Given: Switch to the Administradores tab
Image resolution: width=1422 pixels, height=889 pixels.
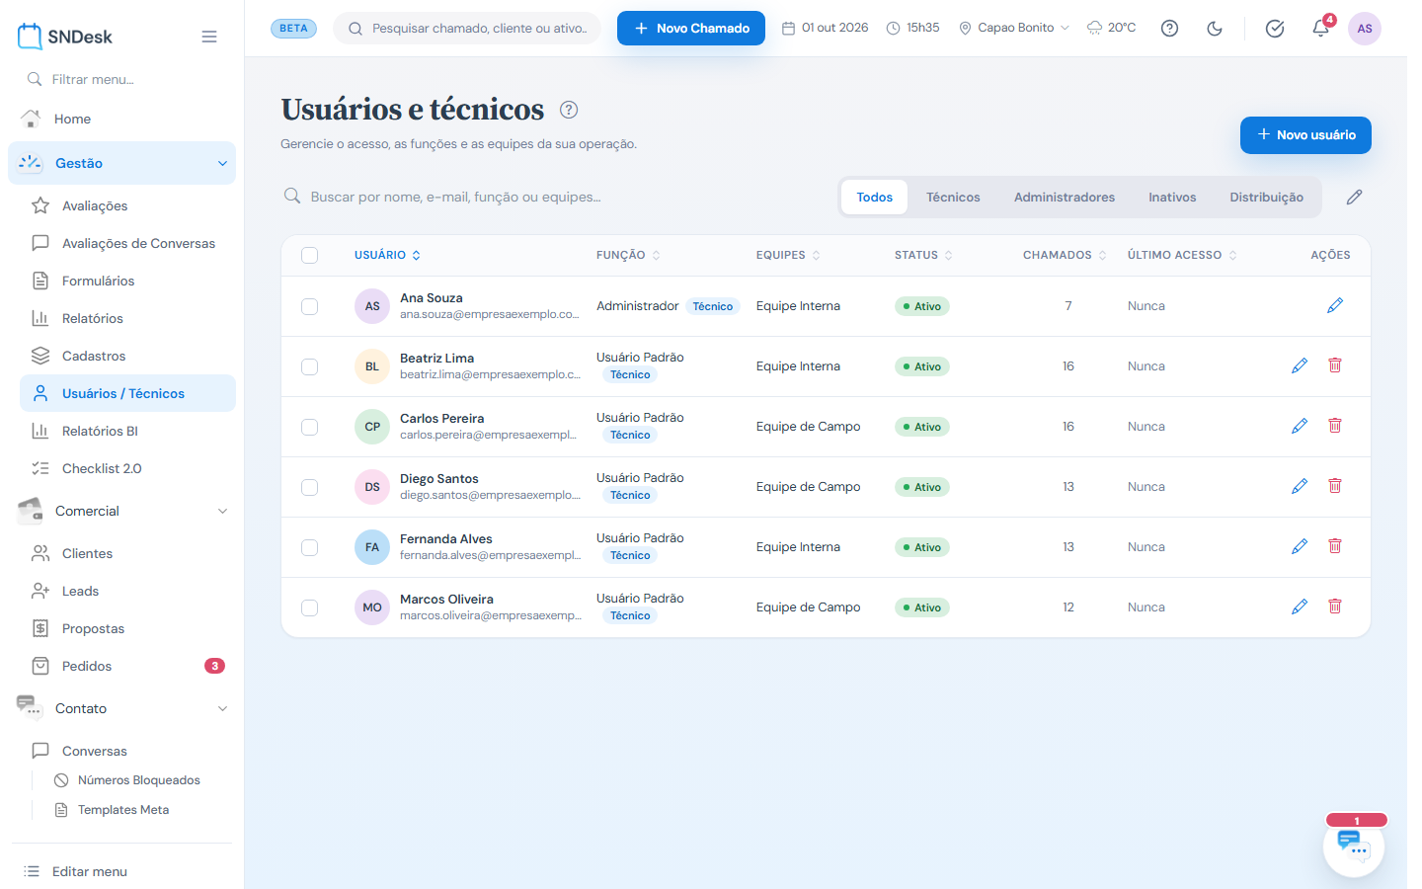Looking at the screenshot, I should (1065, 198).
